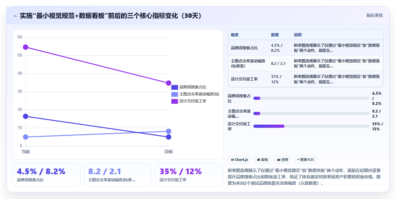The width and height of the screenshot is (396, 199).
Task: Click the 设计交付返工率 legend text
Action: coord(193,101)
